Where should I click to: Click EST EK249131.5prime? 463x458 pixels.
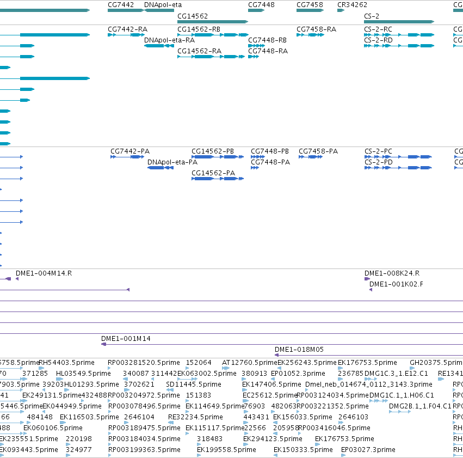click(52, 395)
